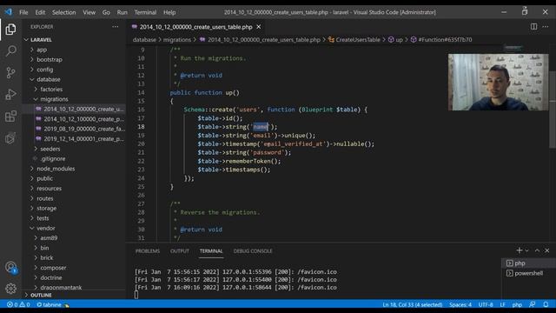Open the Edit menu

tap(40, 12)
